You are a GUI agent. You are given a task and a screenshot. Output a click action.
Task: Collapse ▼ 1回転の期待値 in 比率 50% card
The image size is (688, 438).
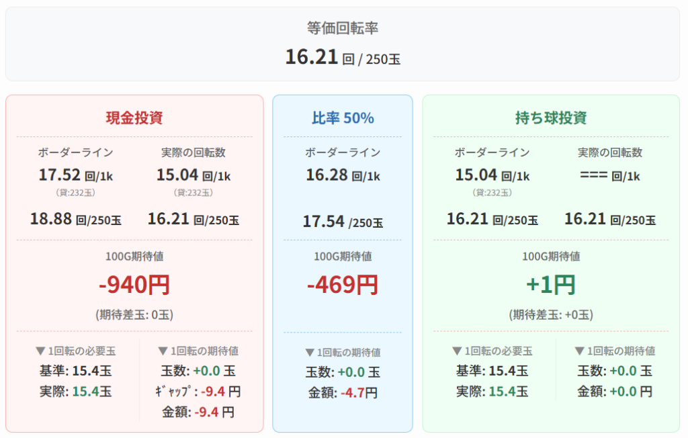[343, 352]
